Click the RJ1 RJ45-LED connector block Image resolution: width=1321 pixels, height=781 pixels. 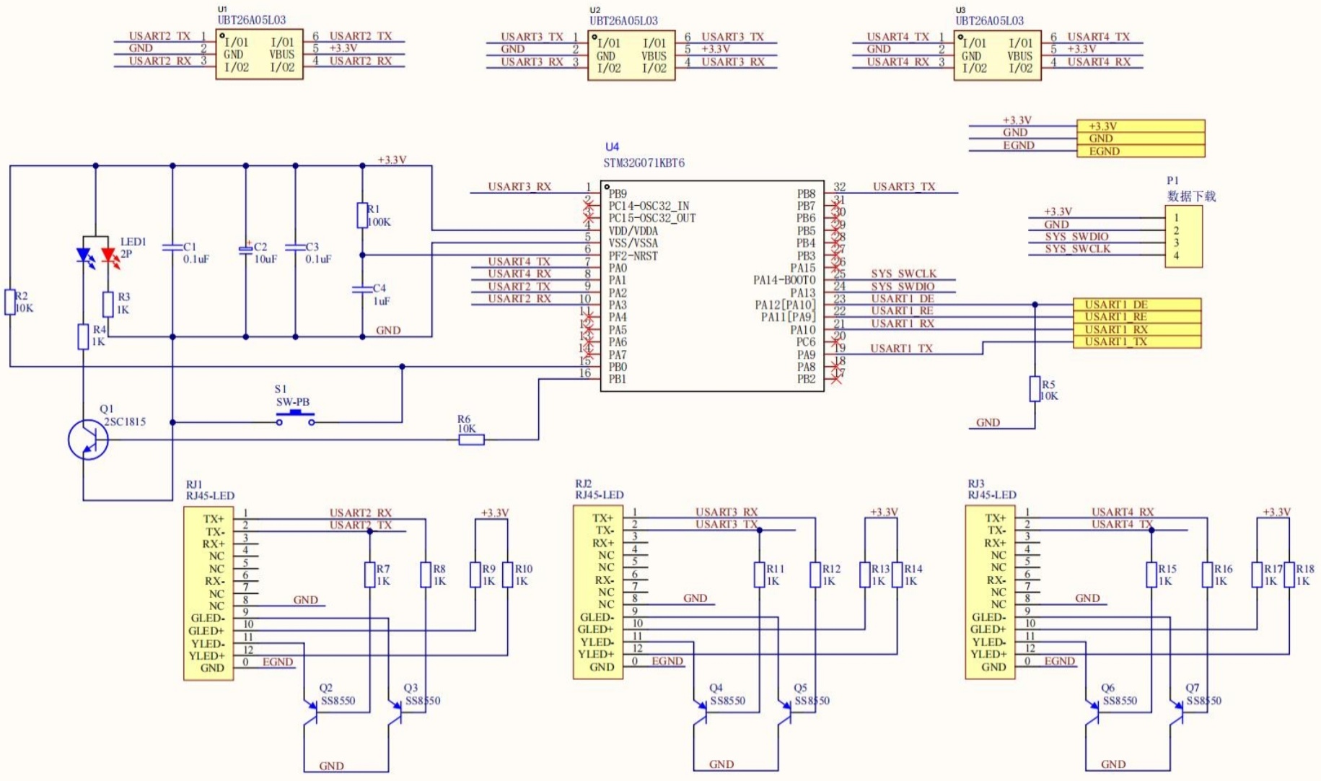(209, 593)
